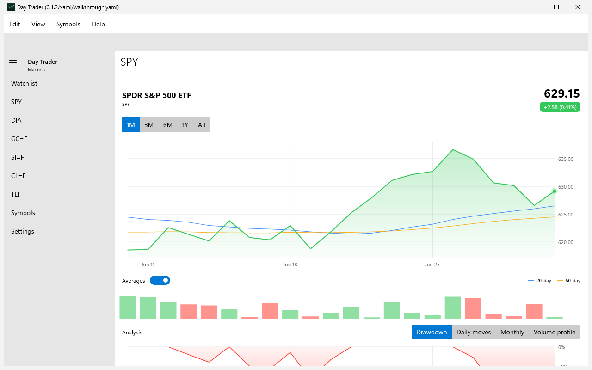Close the Day Trader window

tap(578, 7)
